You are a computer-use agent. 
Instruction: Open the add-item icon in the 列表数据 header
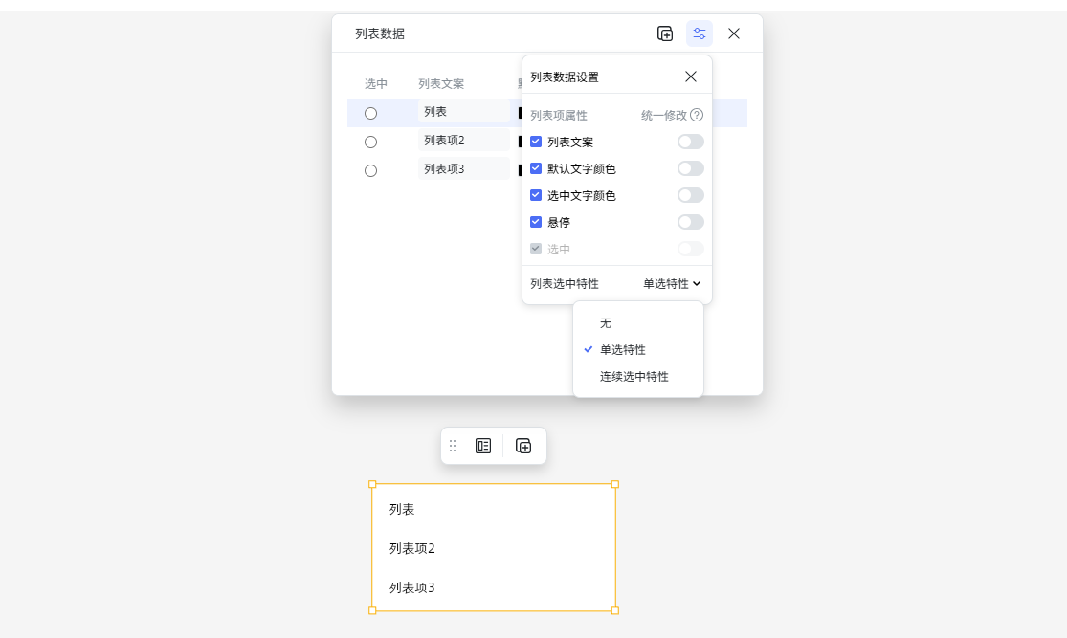point(665,33)
